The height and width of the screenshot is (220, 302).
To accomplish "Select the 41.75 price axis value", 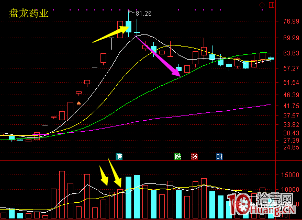I will (x=291, y=106).
